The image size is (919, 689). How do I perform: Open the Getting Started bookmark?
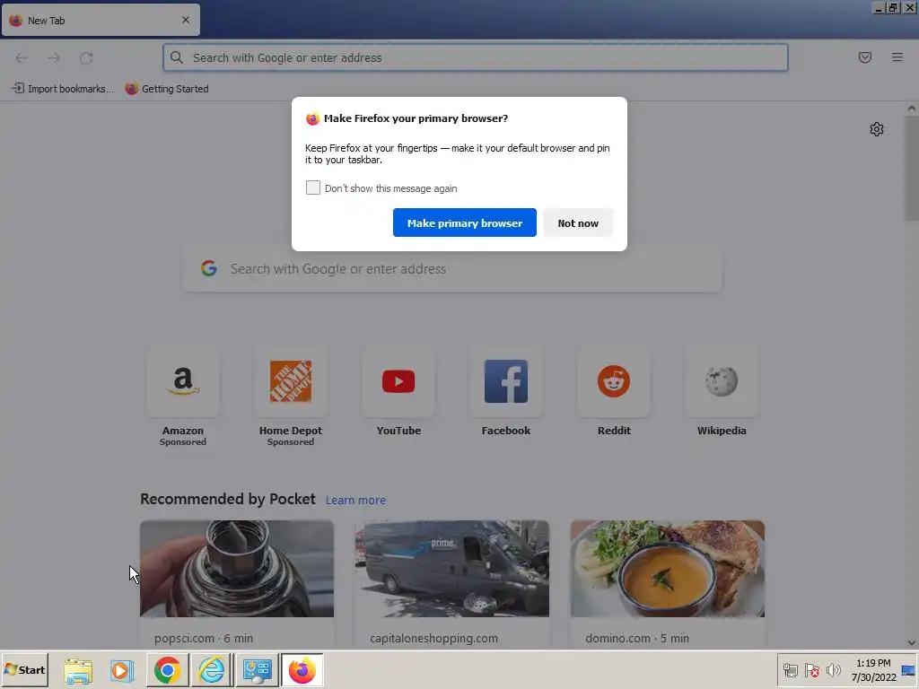167,89
